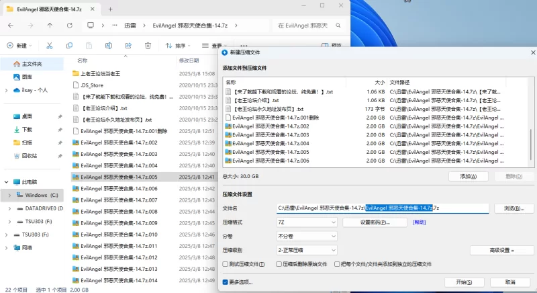Click the Copy icon in Explorer toolbar

click(x=69, y=46)
